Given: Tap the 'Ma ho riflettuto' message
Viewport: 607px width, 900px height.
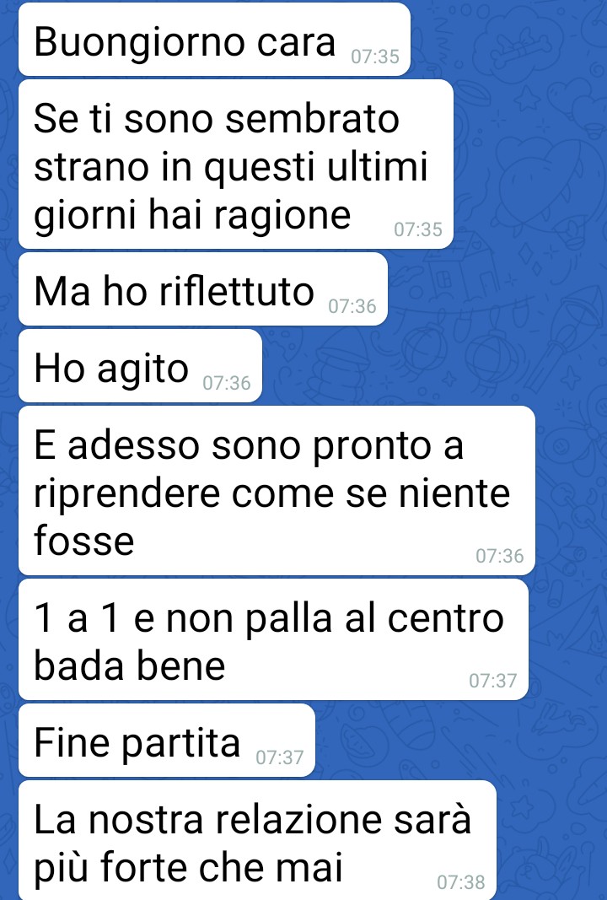Looking at the screenshot, I should tap(203, 289).
